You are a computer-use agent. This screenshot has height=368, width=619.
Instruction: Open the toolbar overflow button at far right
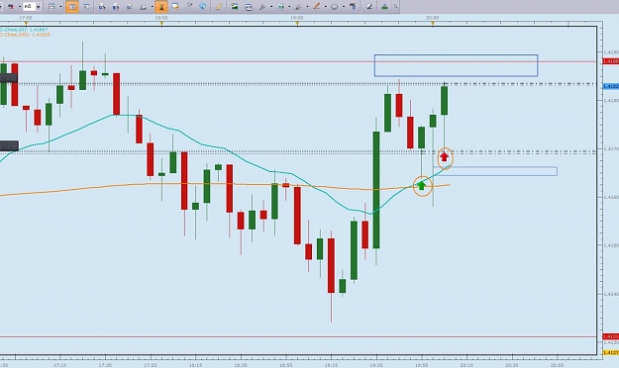396,6
